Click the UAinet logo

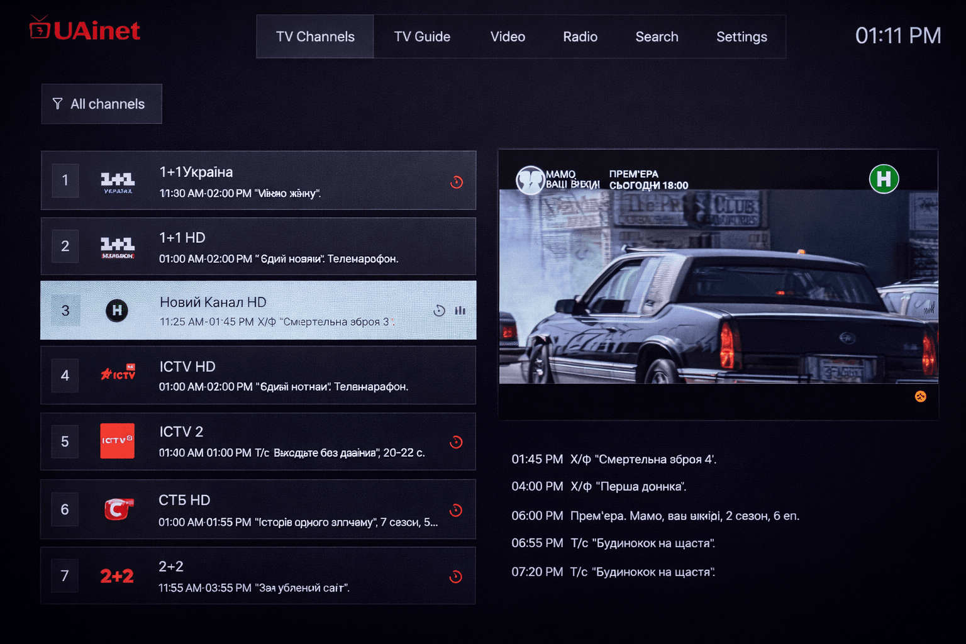point(85,30)
